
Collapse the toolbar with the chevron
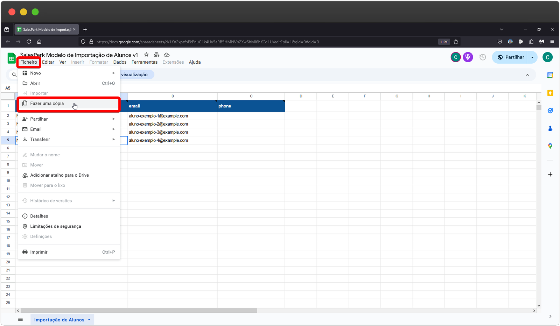(527, 75)
